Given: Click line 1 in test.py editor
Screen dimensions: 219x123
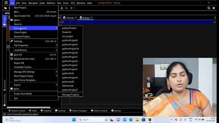Looking at the screenshot, I should tap(137, 22).
